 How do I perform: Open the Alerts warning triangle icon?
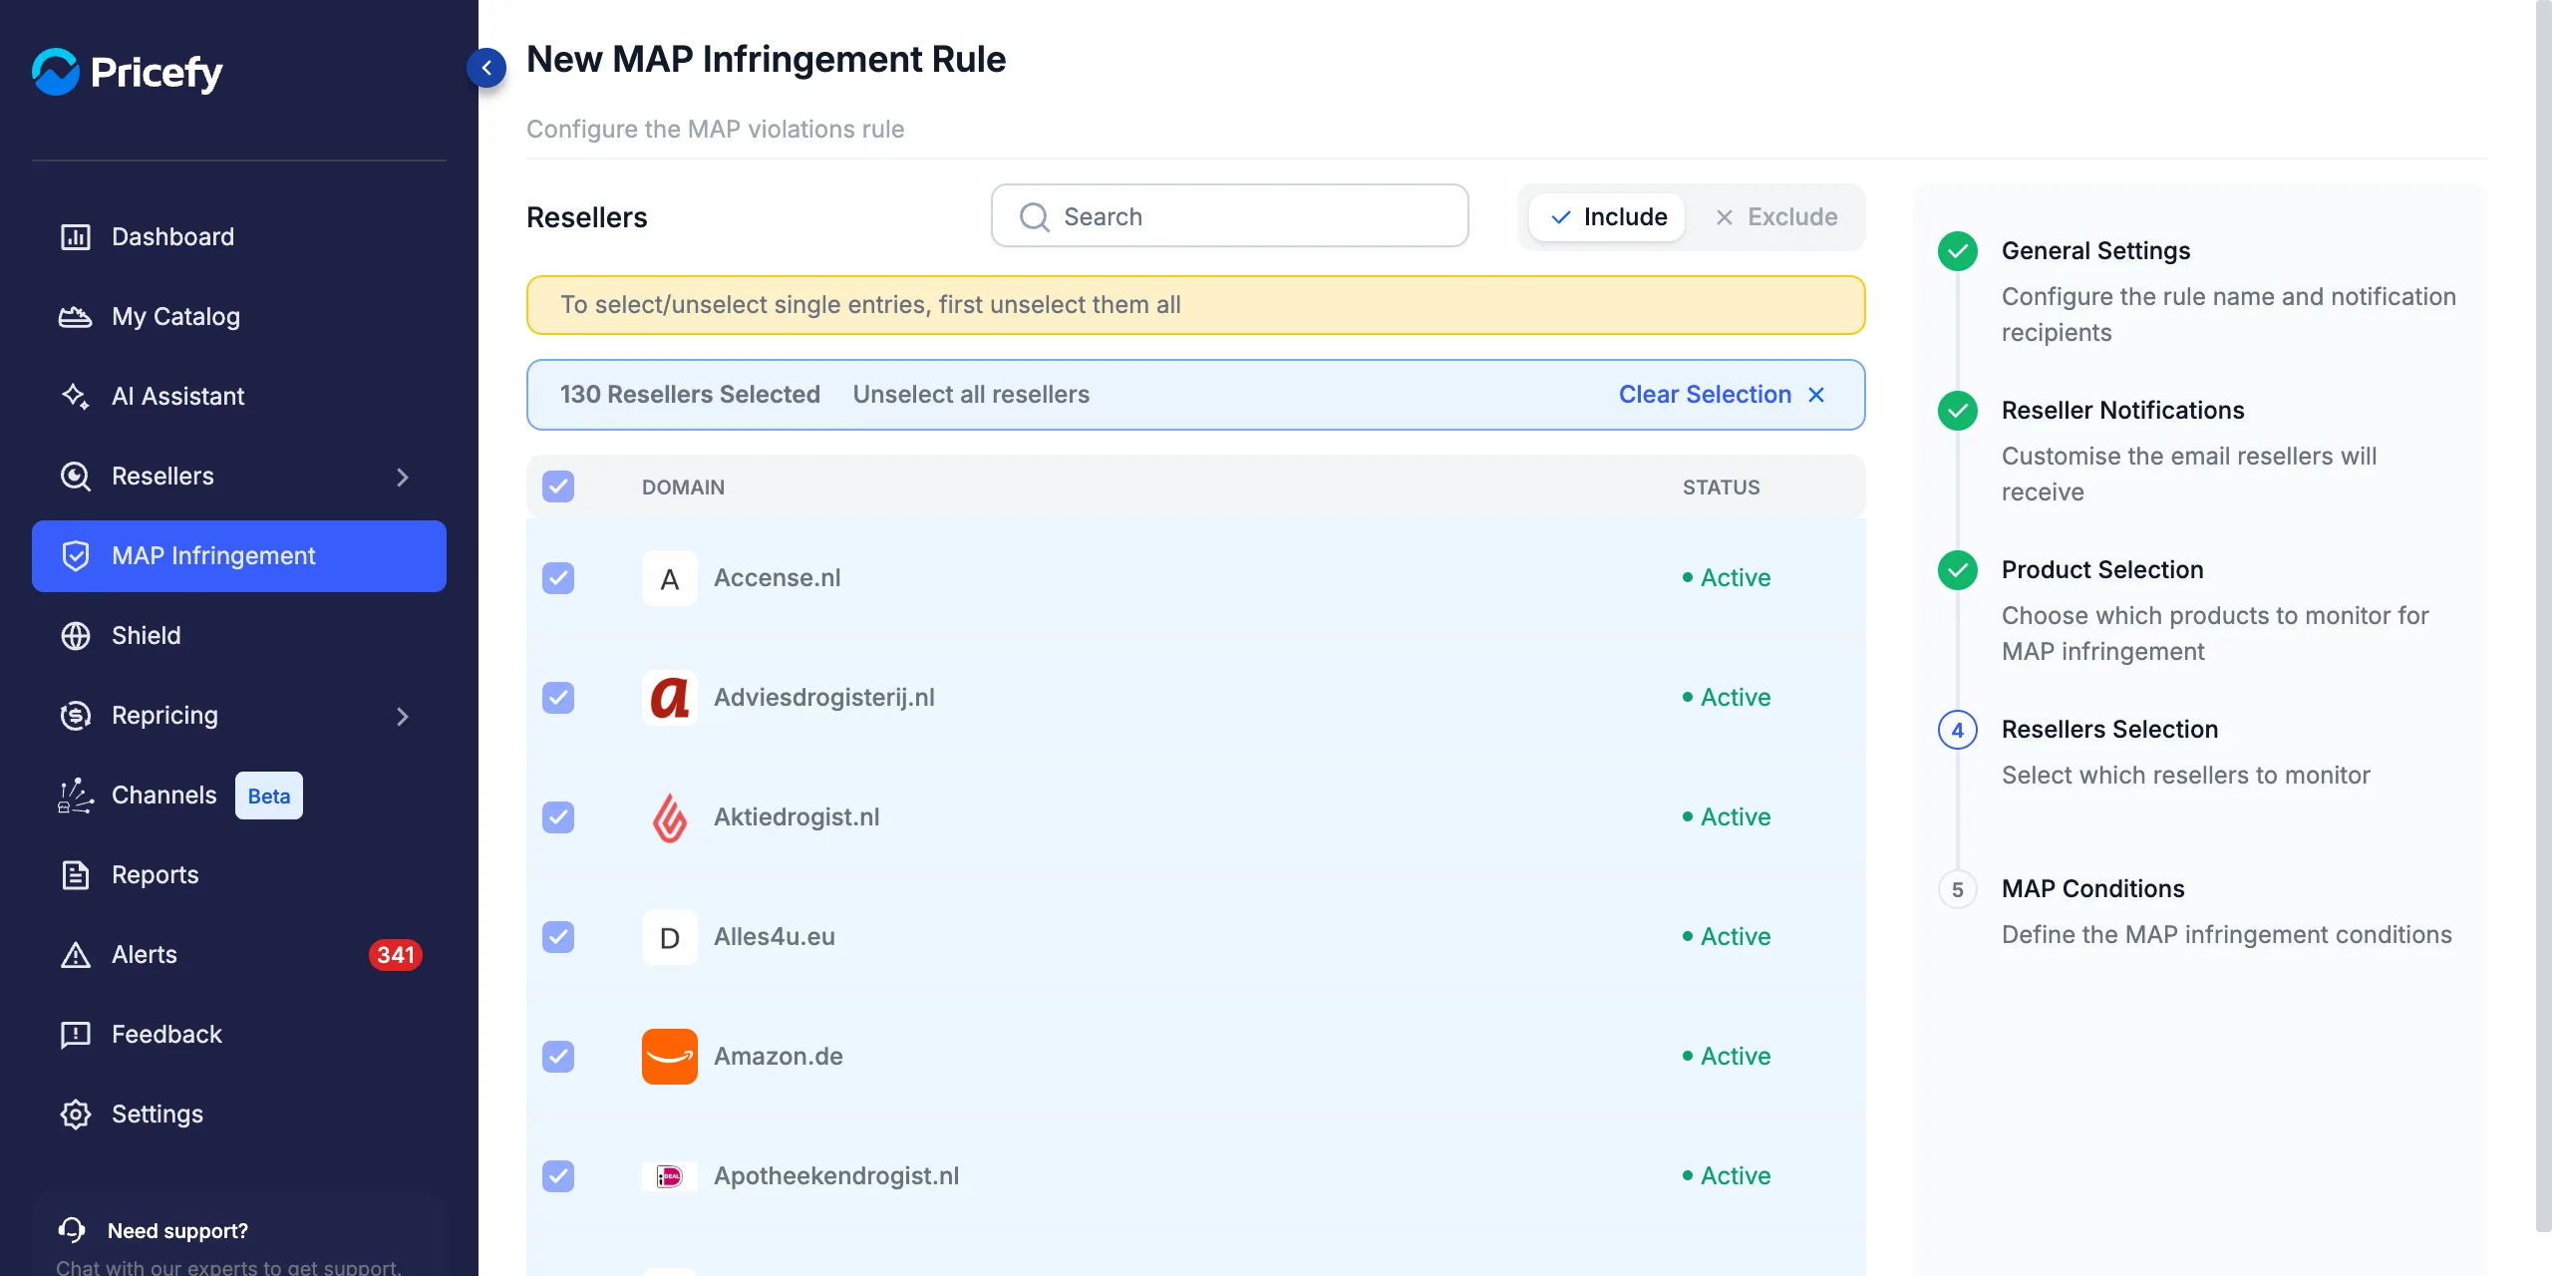76,955
